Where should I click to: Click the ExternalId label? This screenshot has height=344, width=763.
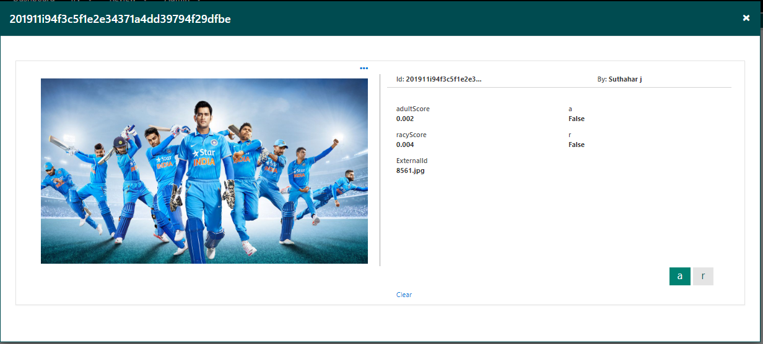coord(412,161)
